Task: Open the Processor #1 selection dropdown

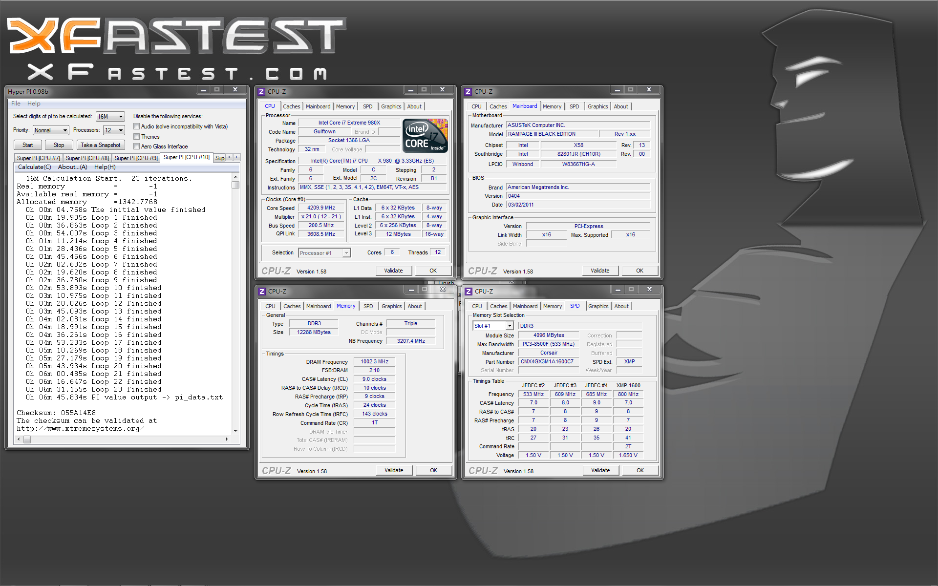Action: 324,253
